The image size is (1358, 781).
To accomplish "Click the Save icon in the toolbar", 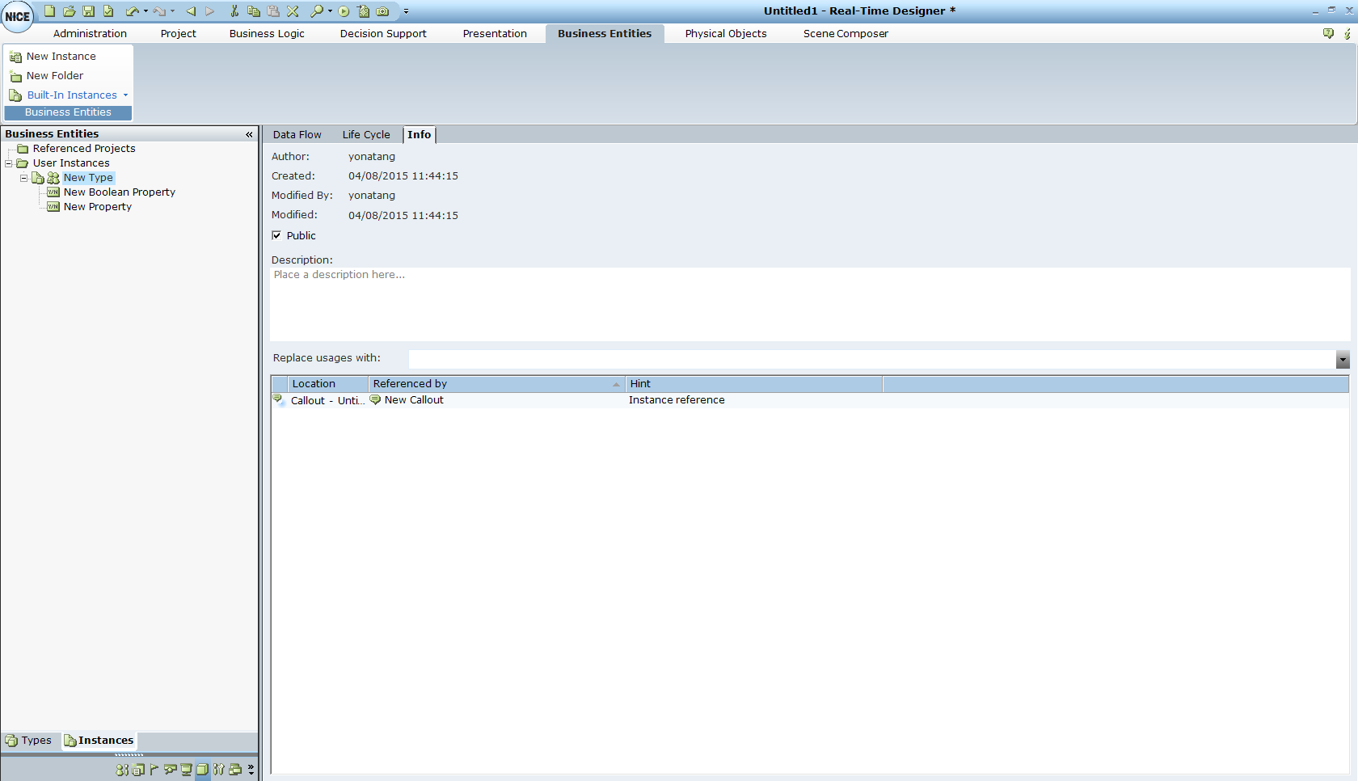I will click(89, 11).
